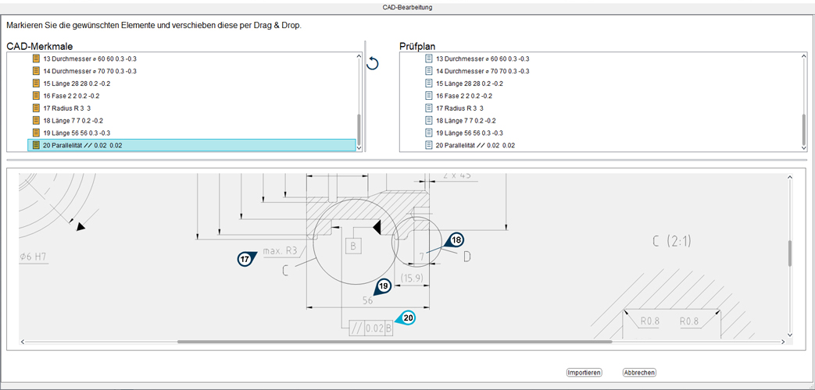Click CAD-Merkmale list vertical scrollbar thumb
815x390 pixels.
359,129
